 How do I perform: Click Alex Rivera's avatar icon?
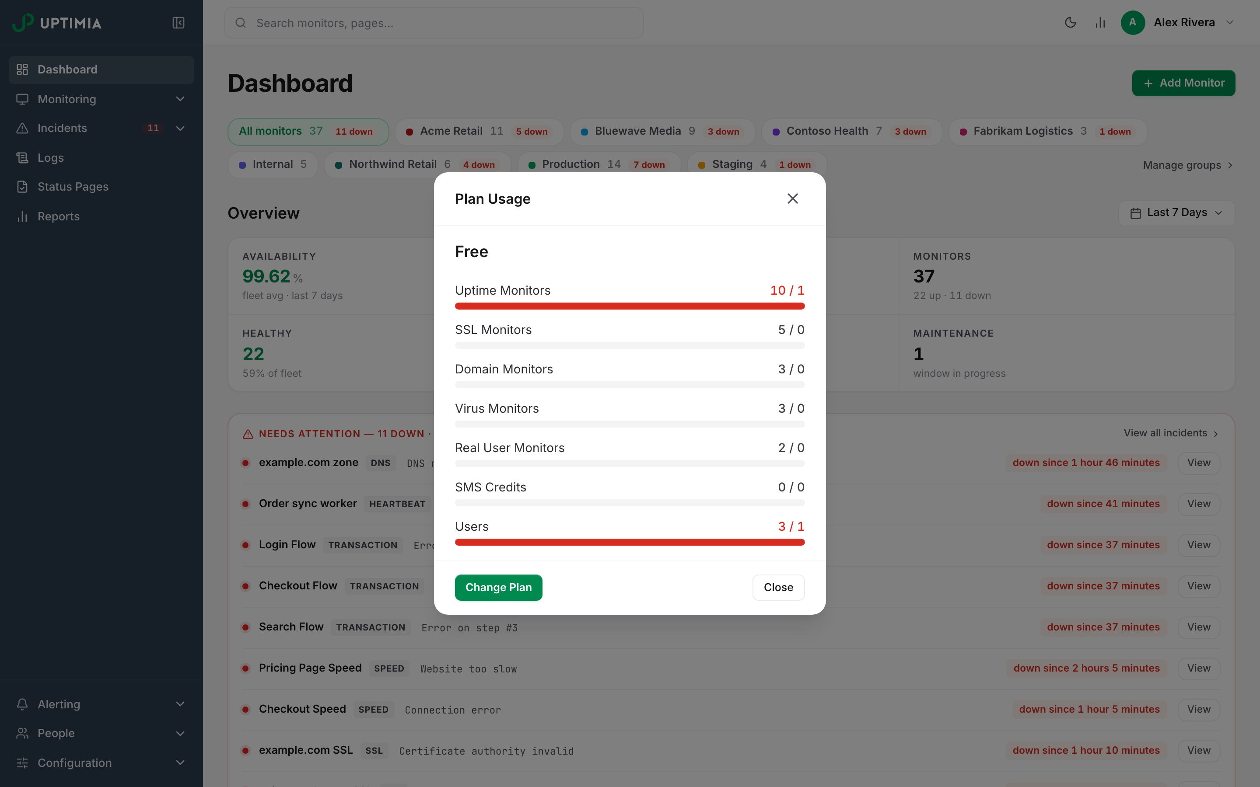(x=1132, y=22)
